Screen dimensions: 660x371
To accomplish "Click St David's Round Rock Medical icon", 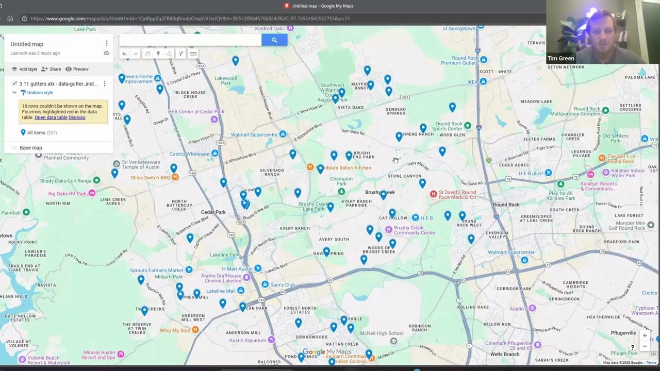I will pos(433,194).
